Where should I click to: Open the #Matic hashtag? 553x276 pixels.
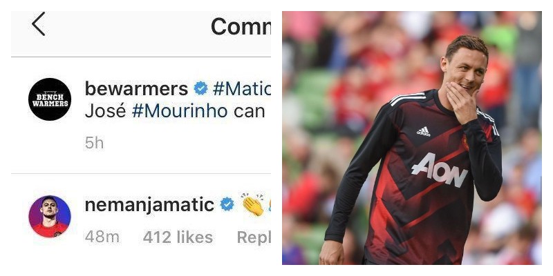[241, 88]
